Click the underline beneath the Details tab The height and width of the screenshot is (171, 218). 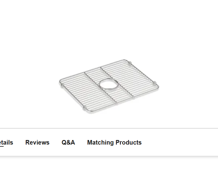pyautogui.click(x=2, y=146)
